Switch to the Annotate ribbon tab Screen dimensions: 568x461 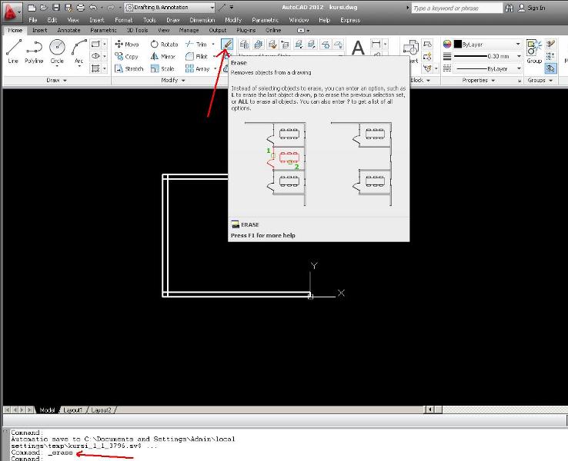pyautogui.click(x=68, y=31)
